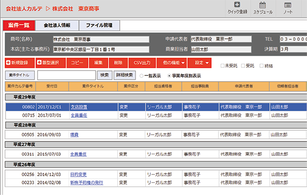The width and height of the screenshot is (307, 195).
Task: Click the 会社法人カルテ breadcrumb link
Action: pyautogui.click(x=24, y=9)
